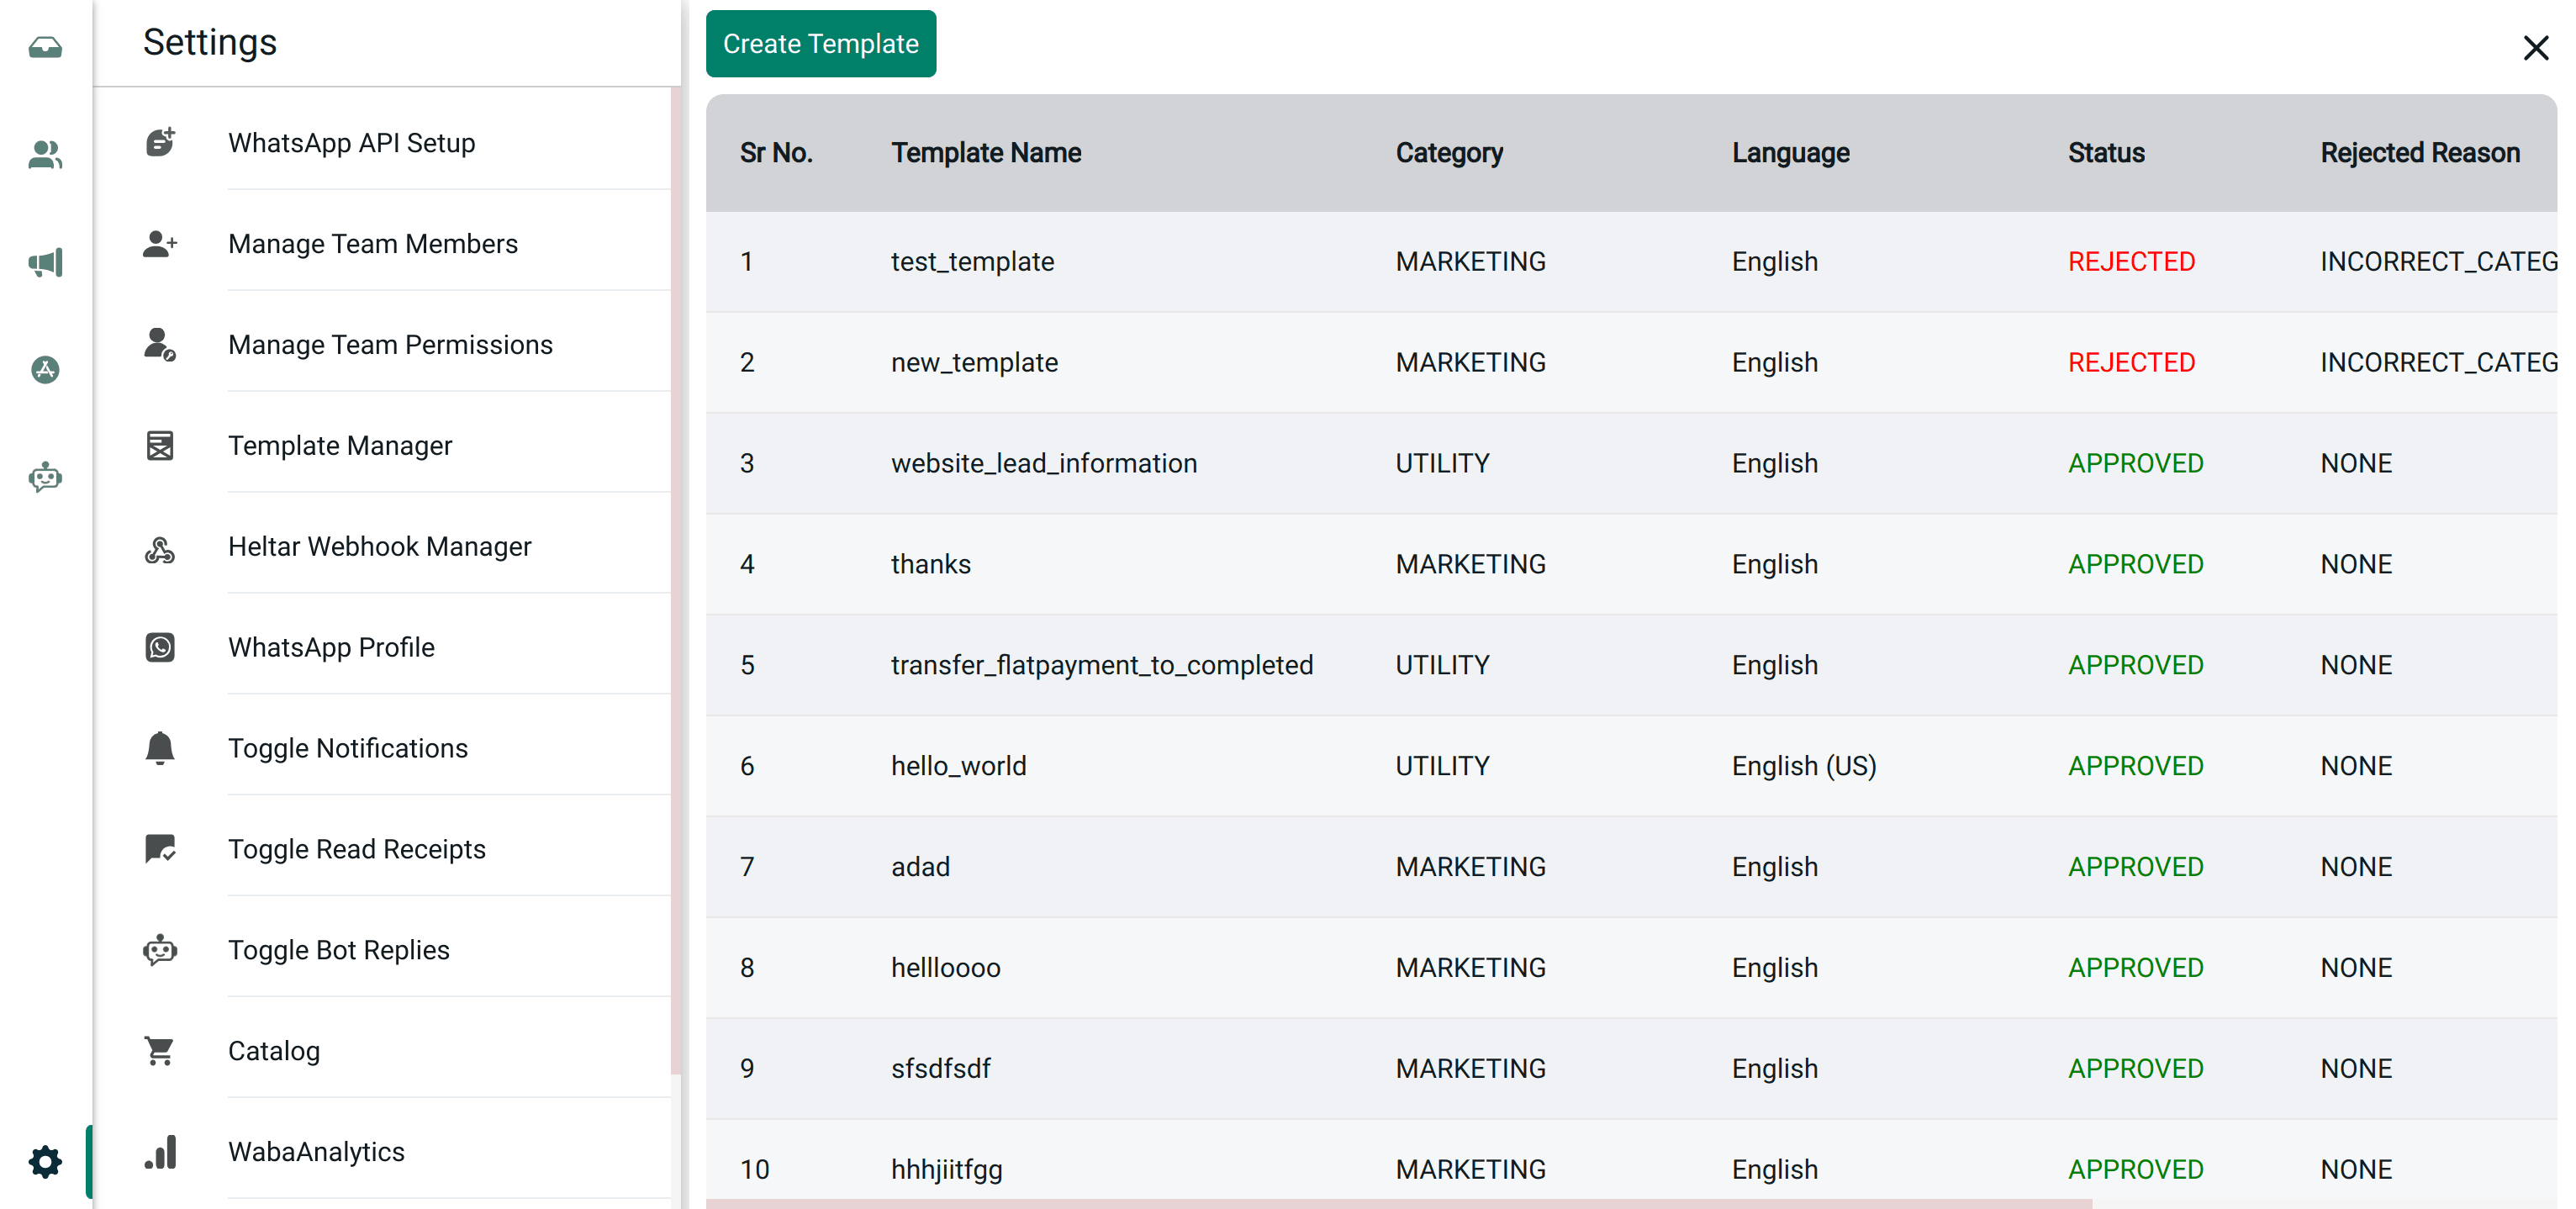Select the website_lead_information template row

point(1043,463)
